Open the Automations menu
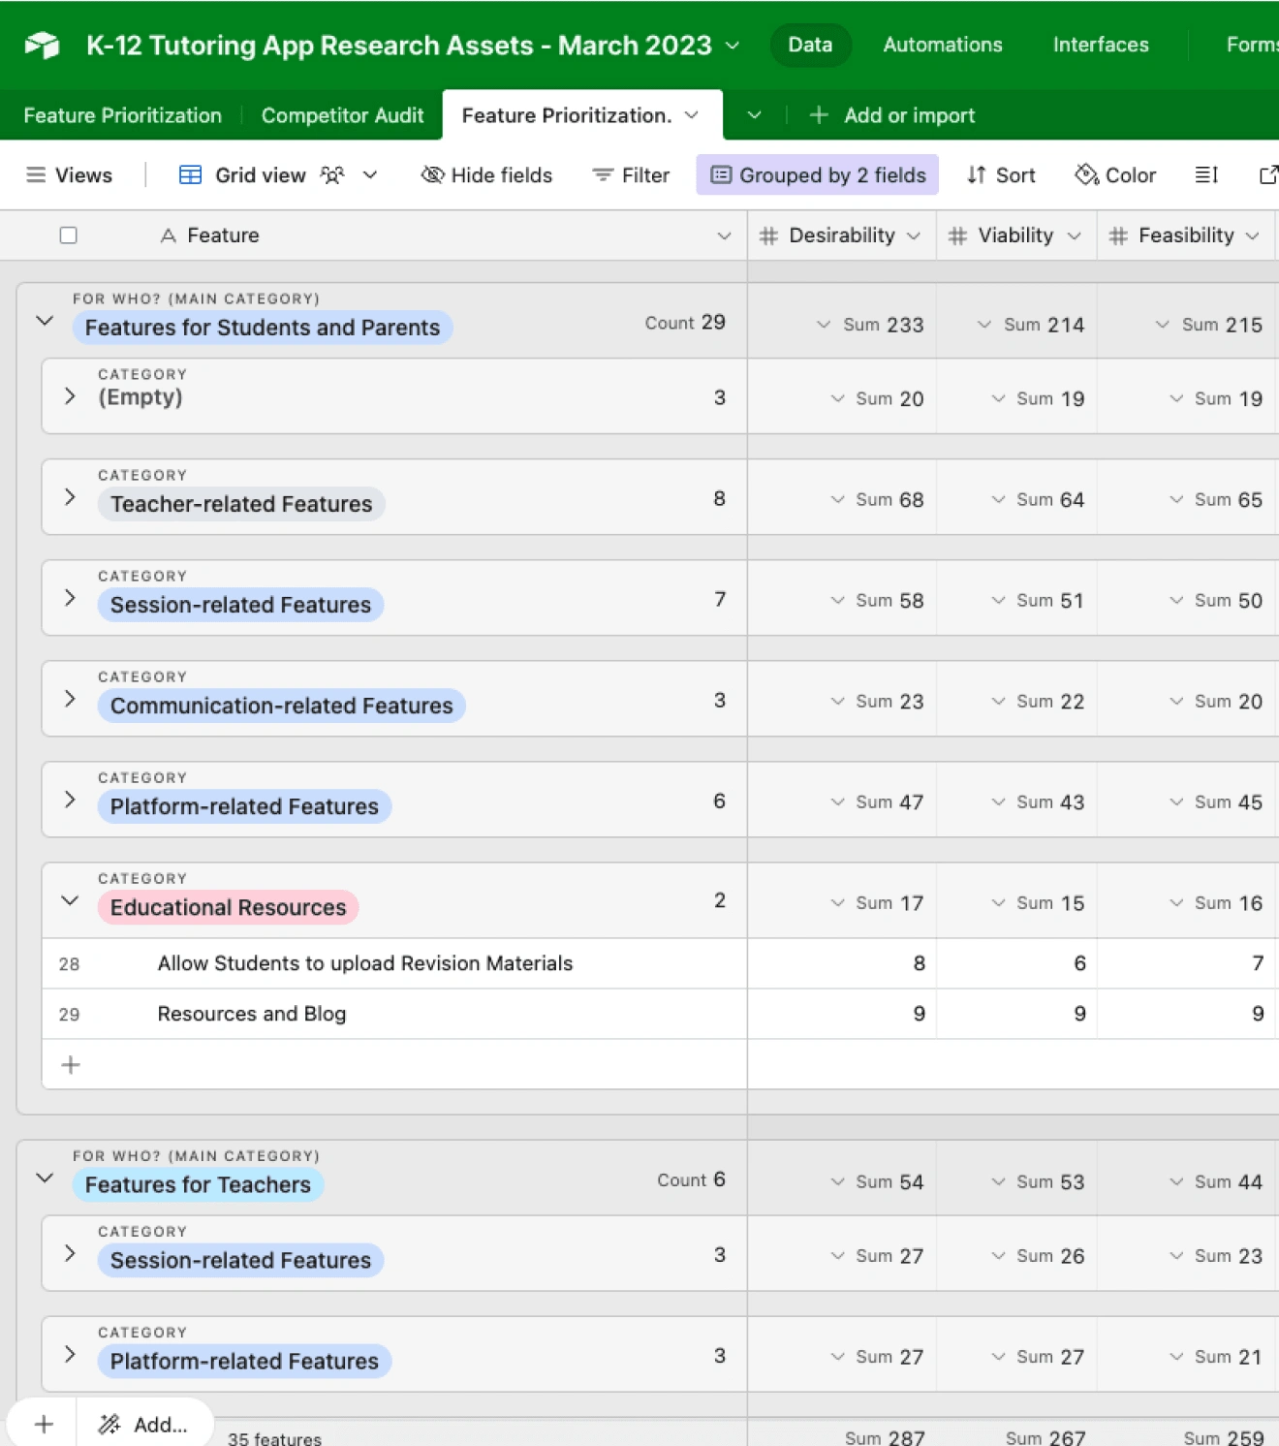The width and height of the screenshot is (1279, 1446). coord(942,45)
